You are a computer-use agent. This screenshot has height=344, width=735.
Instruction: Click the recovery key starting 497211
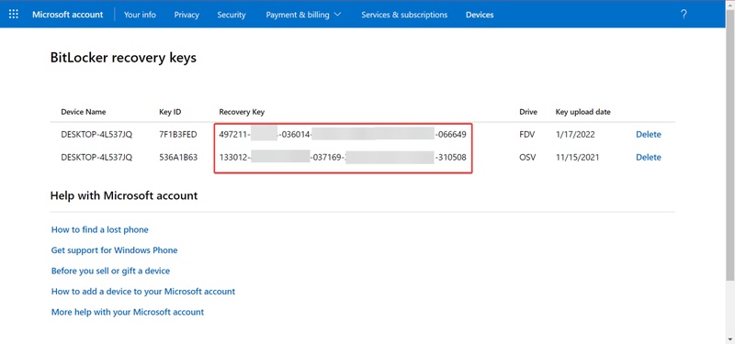click(343, 135)
